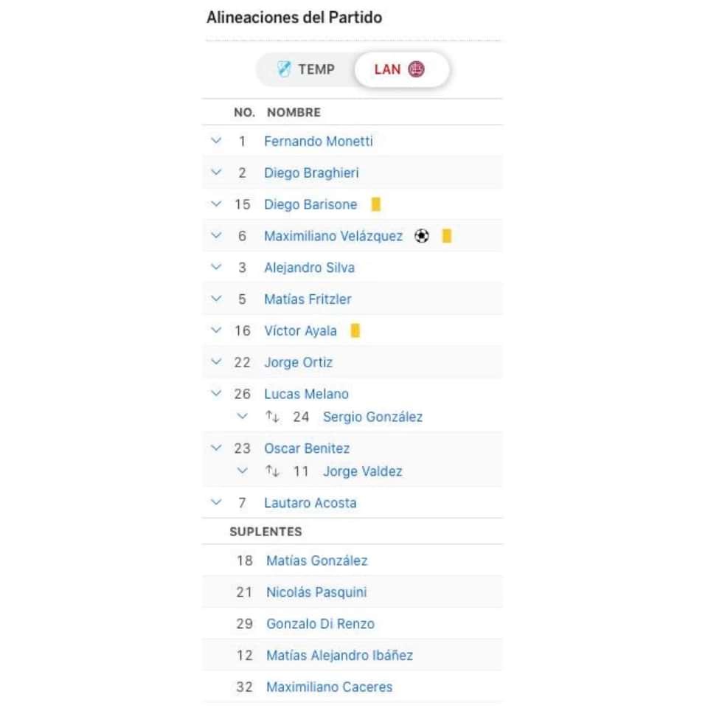Click the NOMBRE column header

pyautogui.click(x=294, y=112)
